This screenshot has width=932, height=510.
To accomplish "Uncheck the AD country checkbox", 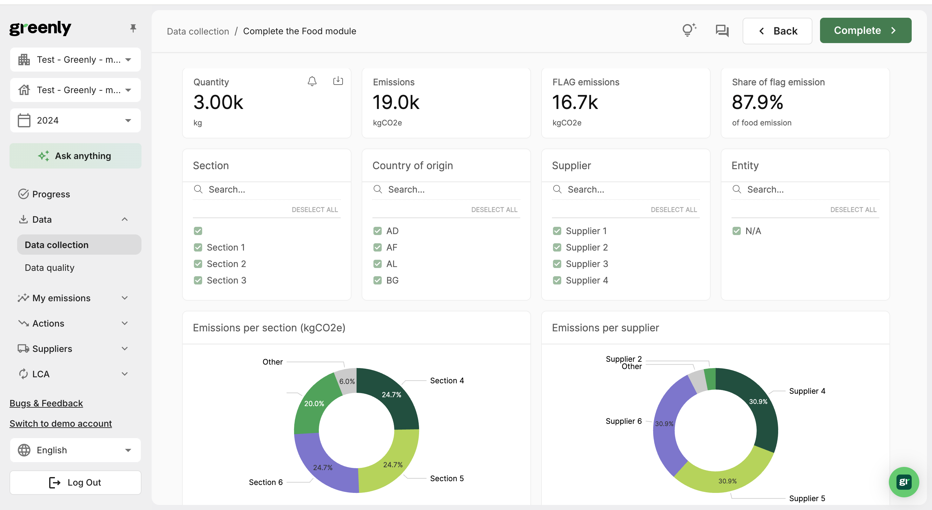I will pyautogui.click(x=377, y=231).
